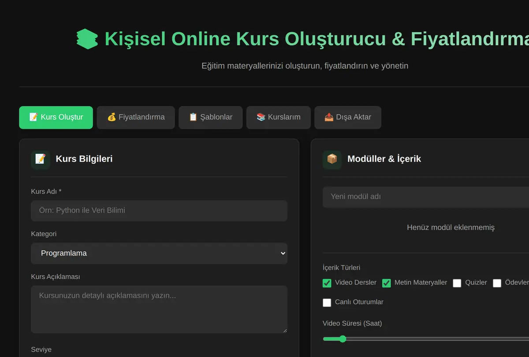This screenshot has height=357, width=529.
Task: Click the Kurs Bilgileri heading text
Action: coord(84,159)
